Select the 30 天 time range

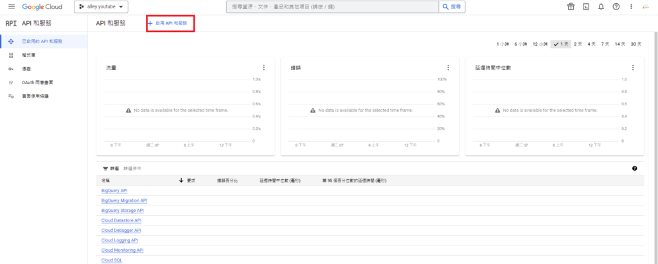(636, 44)
